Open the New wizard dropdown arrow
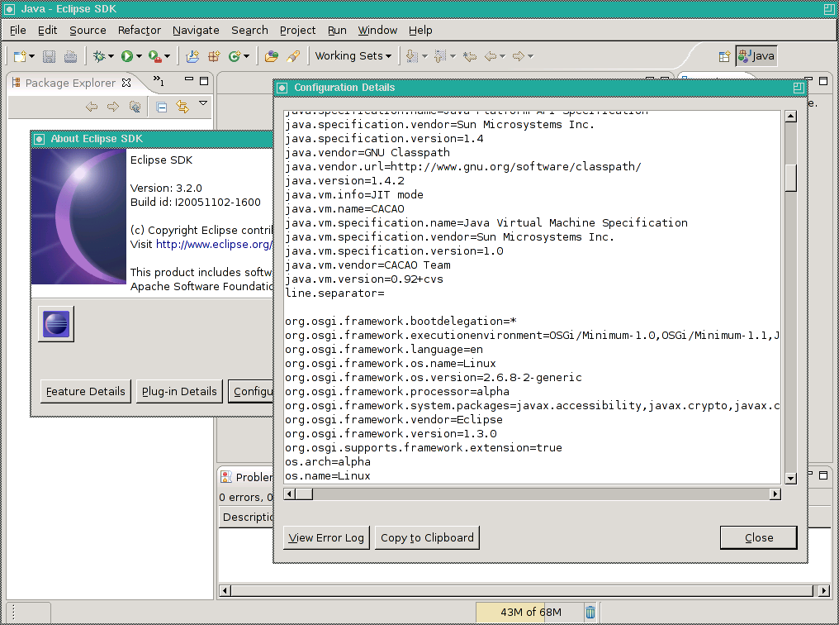Viewport: 839px width, 625px height. (31, 56)
